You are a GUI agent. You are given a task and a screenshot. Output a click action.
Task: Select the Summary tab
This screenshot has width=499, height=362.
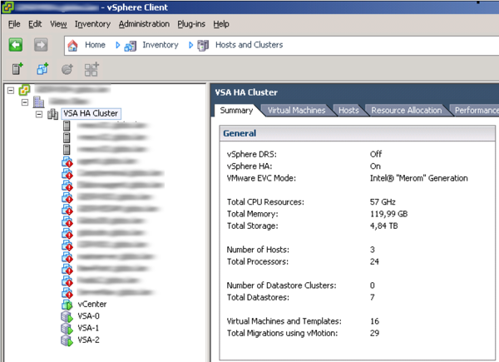coord(236,110)
